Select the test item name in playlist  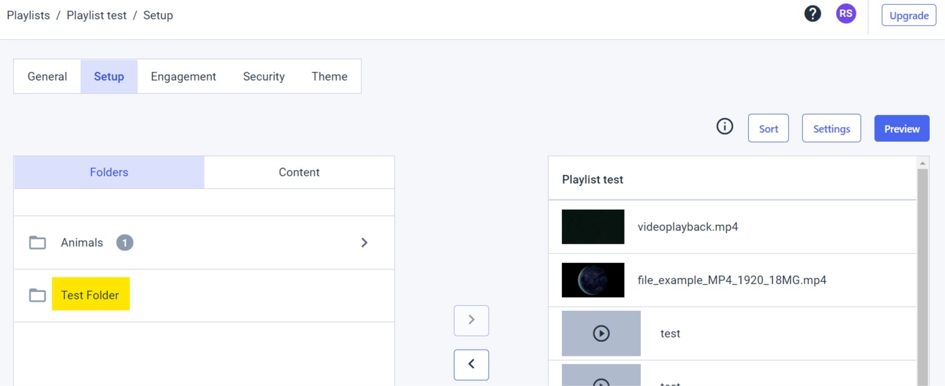(670, 333)
